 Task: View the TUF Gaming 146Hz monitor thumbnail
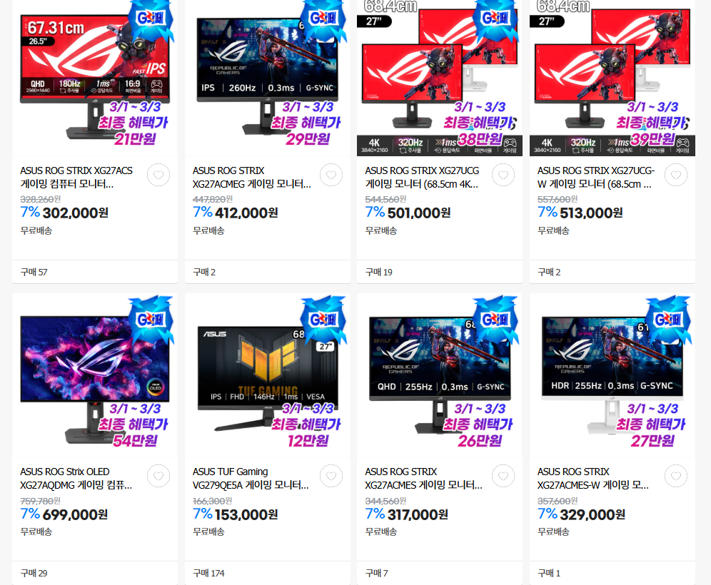click(x=268, y=375)
